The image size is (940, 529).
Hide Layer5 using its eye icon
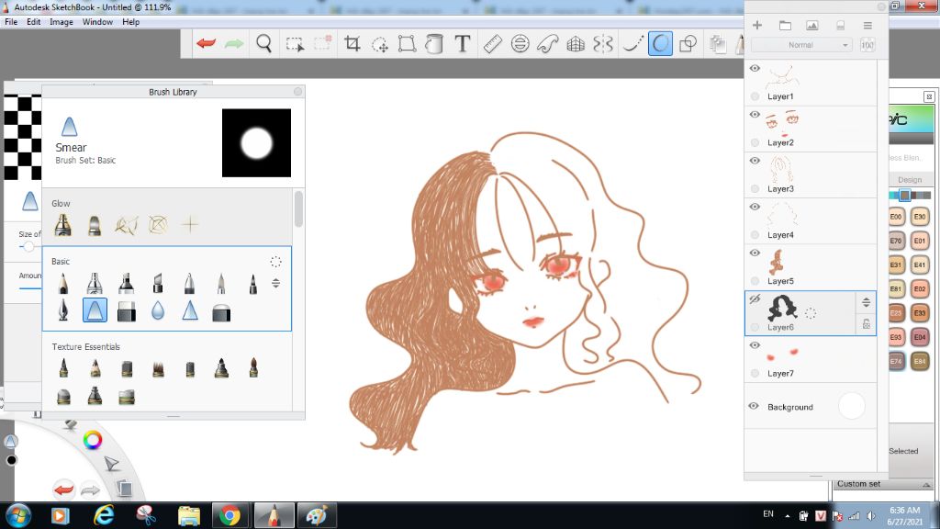755,253
